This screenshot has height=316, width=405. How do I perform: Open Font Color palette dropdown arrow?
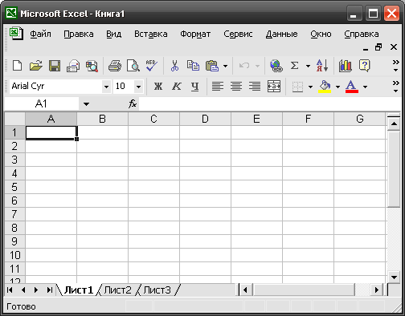coord(365,87)
